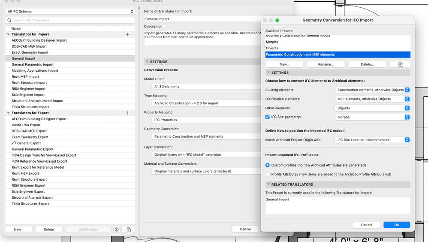Select Structural Analysis Model Import translator

70,101
